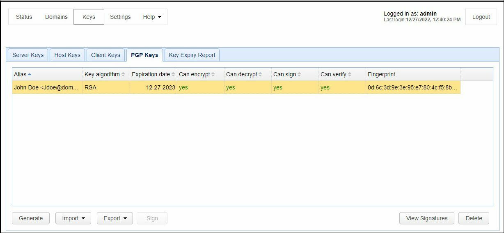Click yes under Can verify
This screenshot has height=233, width=504.
click(325, 87)
